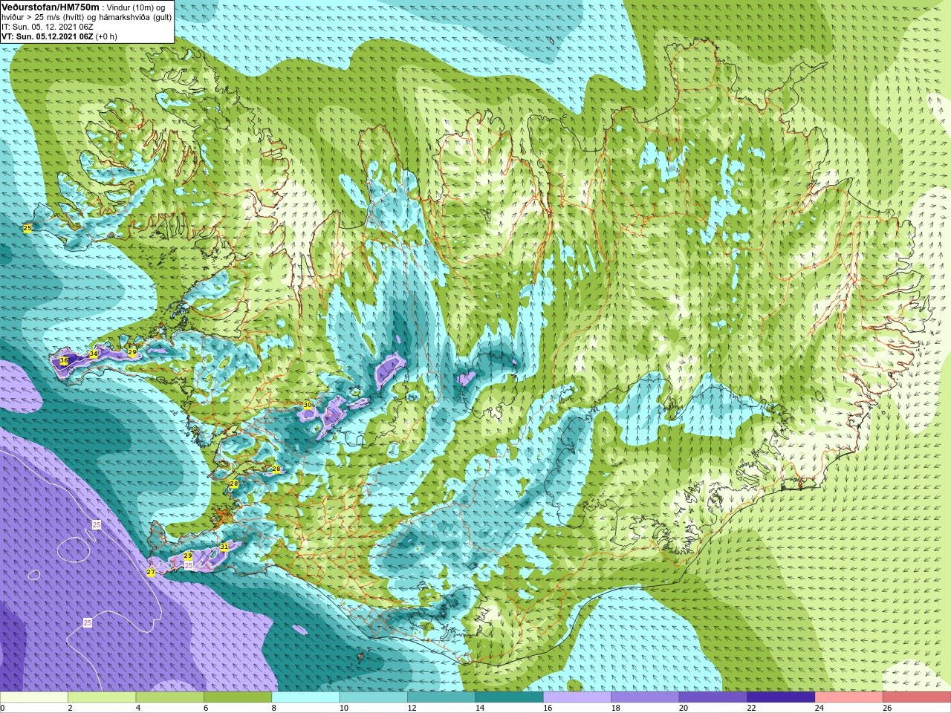This screenshot has width=951, height=713.
Task: Pick the turquoise 10–12 legend swatch
Action: click(374, 697)
